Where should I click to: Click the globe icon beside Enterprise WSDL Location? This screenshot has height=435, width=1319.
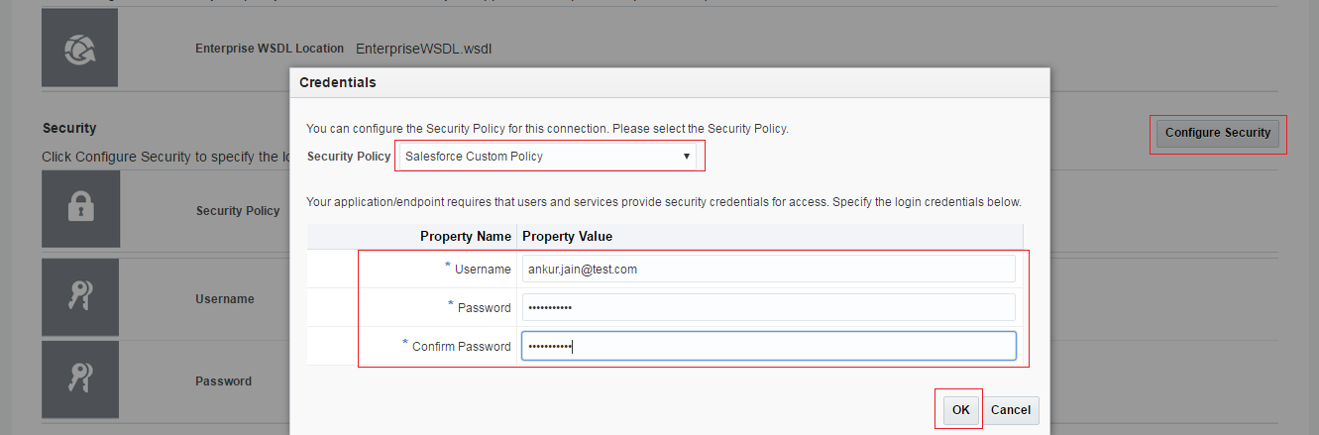click(79, 48)
